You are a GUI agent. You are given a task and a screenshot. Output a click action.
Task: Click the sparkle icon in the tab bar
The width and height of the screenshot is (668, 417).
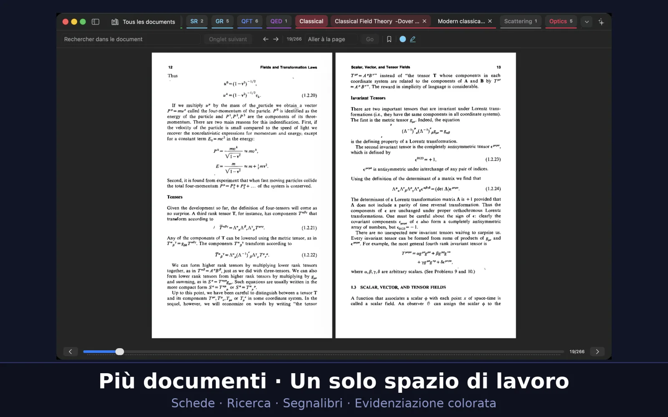(x=601, y=22)
